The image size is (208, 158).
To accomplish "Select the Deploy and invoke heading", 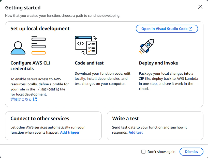I will pyautogui.click(x=158, y=63).
